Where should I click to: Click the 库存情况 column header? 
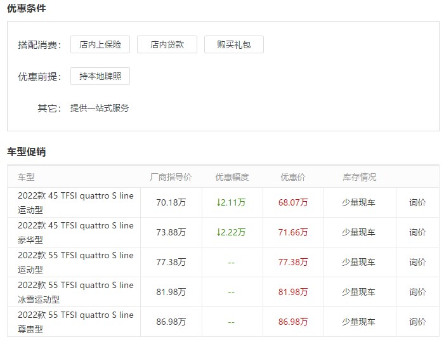pyautogui.click(x=360, y=177)
